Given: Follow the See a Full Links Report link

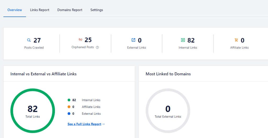Looking at the screenshot, I should pyautogui.click(x=86, y=124).
